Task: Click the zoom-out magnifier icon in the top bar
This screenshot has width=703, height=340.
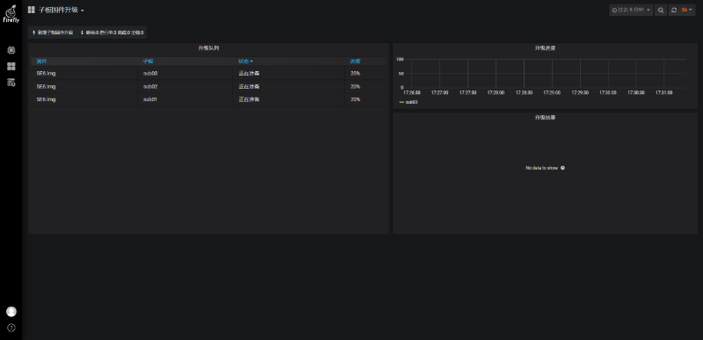Action: click(661, 10)
